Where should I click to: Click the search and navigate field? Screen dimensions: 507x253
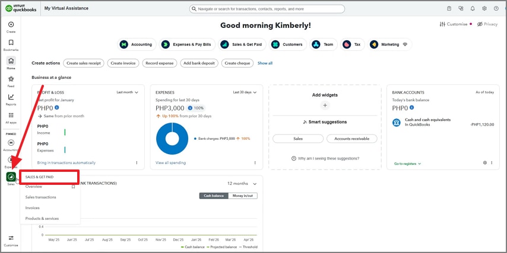(x=267, y=9)
